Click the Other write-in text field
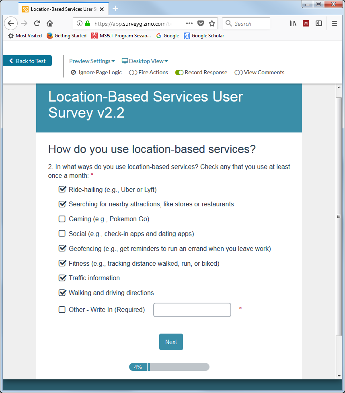The height and width of the screenshot is (393, 345). click(x=192, y=310)
